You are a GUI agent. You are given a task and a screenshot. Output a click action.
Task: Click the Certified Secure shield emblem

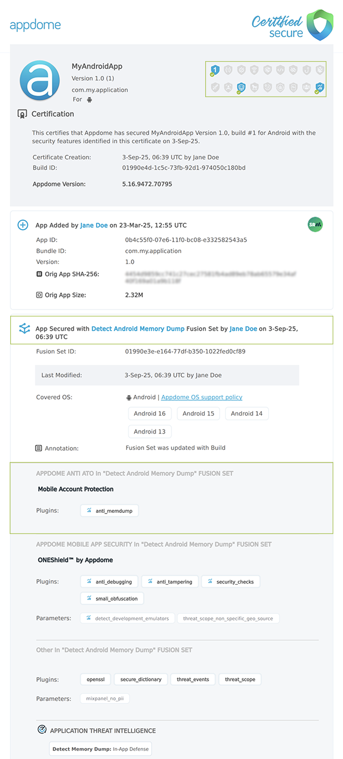[x=320, y=25]
